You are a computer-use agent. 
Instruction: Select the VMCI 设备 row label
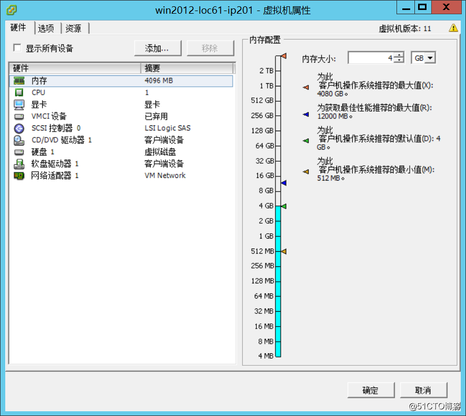[x=49, y=116]
